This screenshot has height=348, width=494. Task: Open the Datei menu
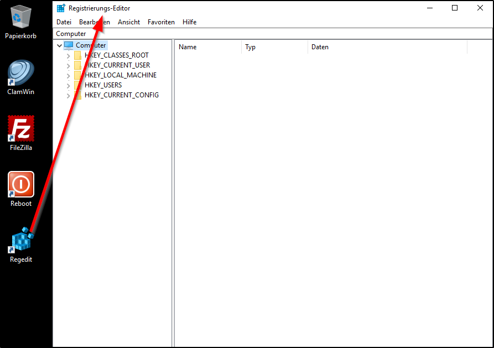coord(64,22)
